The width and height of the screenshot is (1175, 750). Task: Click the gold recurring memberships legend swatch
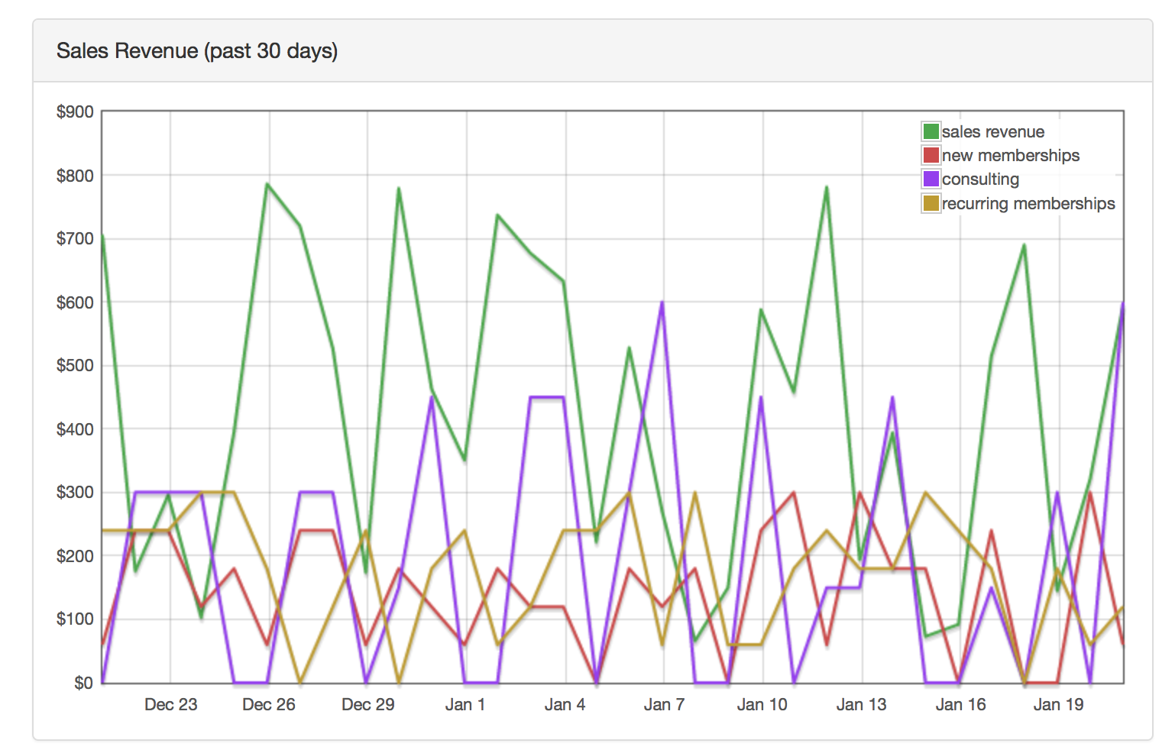click(931, 203)
